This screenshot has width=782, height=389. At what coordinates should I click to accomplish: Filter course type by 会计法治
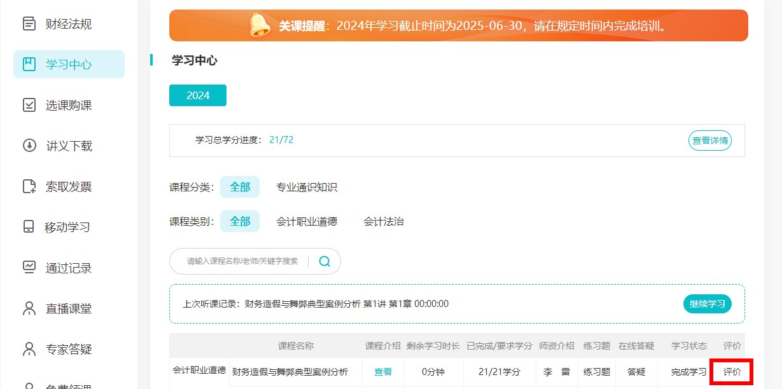(384, 221)
